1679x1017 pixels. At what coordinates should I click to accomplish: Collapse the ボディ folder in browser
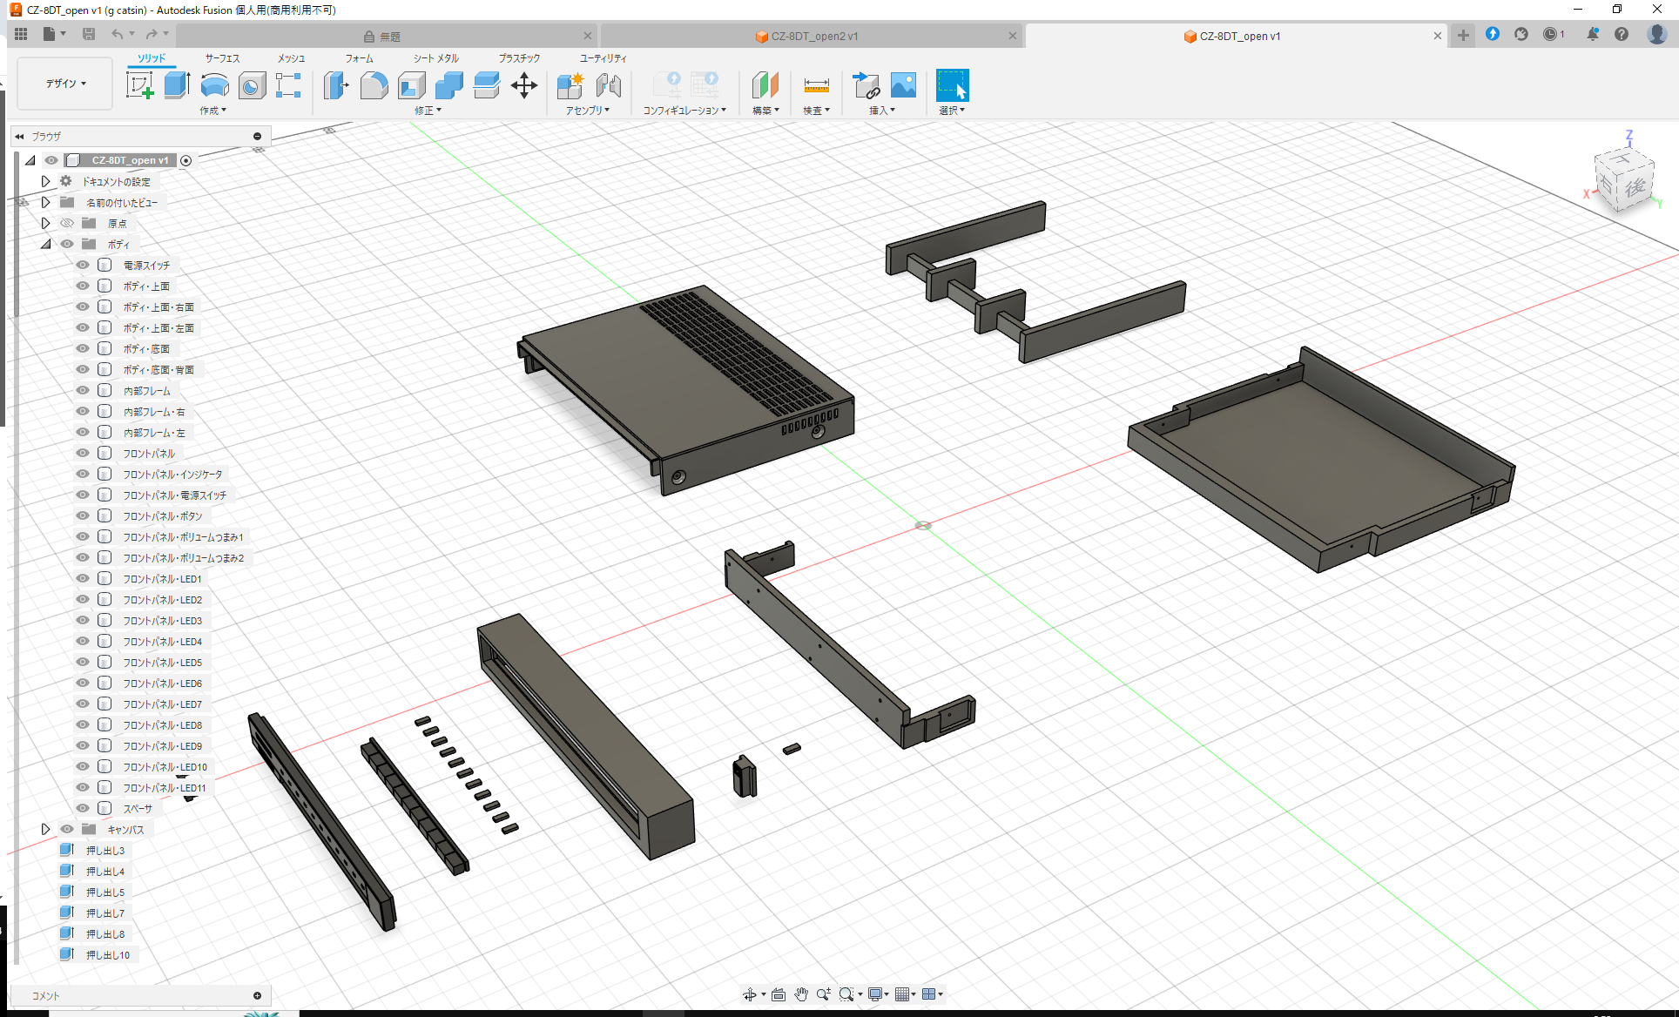(45, 244)
